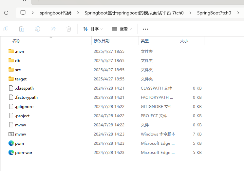Sort by 名称 column header

tap(16, 41)
